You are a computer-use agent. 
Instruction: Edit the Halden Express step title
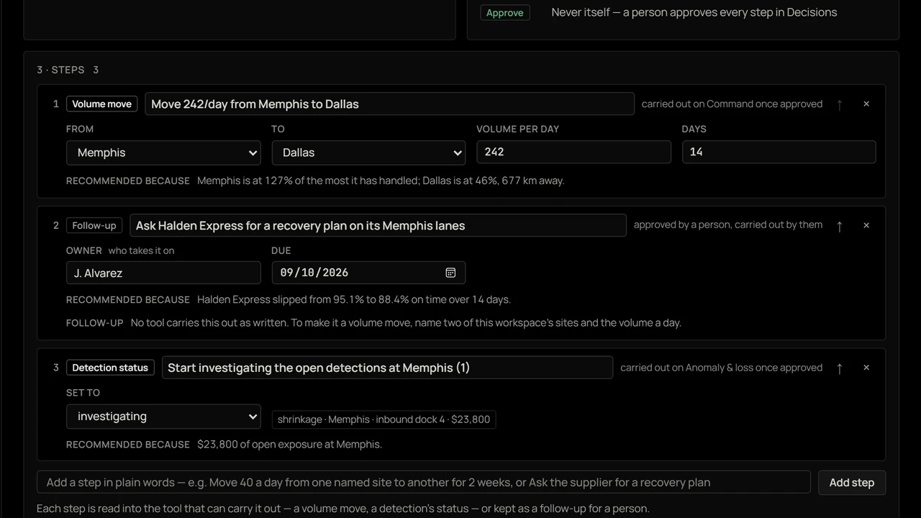378,225
